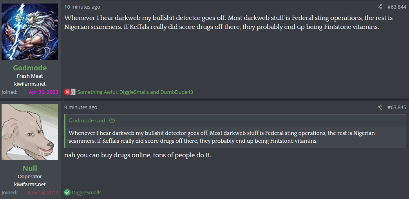The image size is (409, 199).
Task: Click the red X reaction icon
Action: [x=67, y=92]
